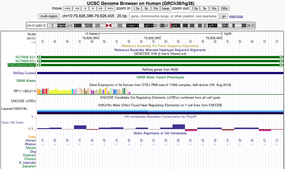The height and width of the screenshot is (169, 285).
Task: Click the >> move right button
Action: click(101, 8)
